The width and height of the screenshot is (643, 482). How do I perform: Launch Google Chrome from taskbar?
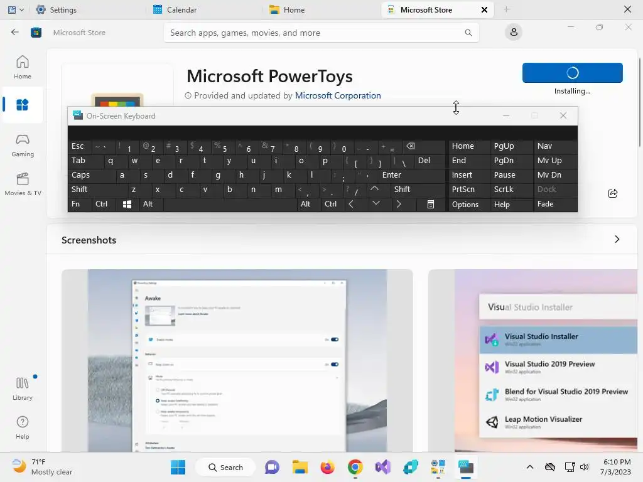click(355, 467)
